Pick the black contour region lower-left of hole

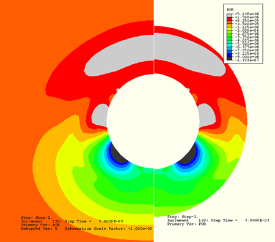118,154
